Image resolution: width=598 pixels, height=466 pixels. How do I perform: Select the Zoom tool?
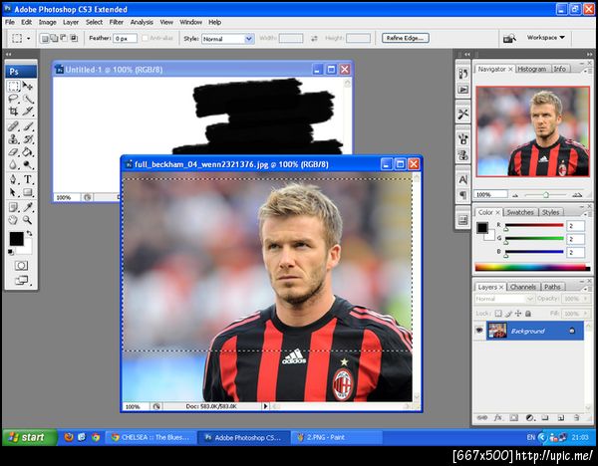[x=28, y=220]
